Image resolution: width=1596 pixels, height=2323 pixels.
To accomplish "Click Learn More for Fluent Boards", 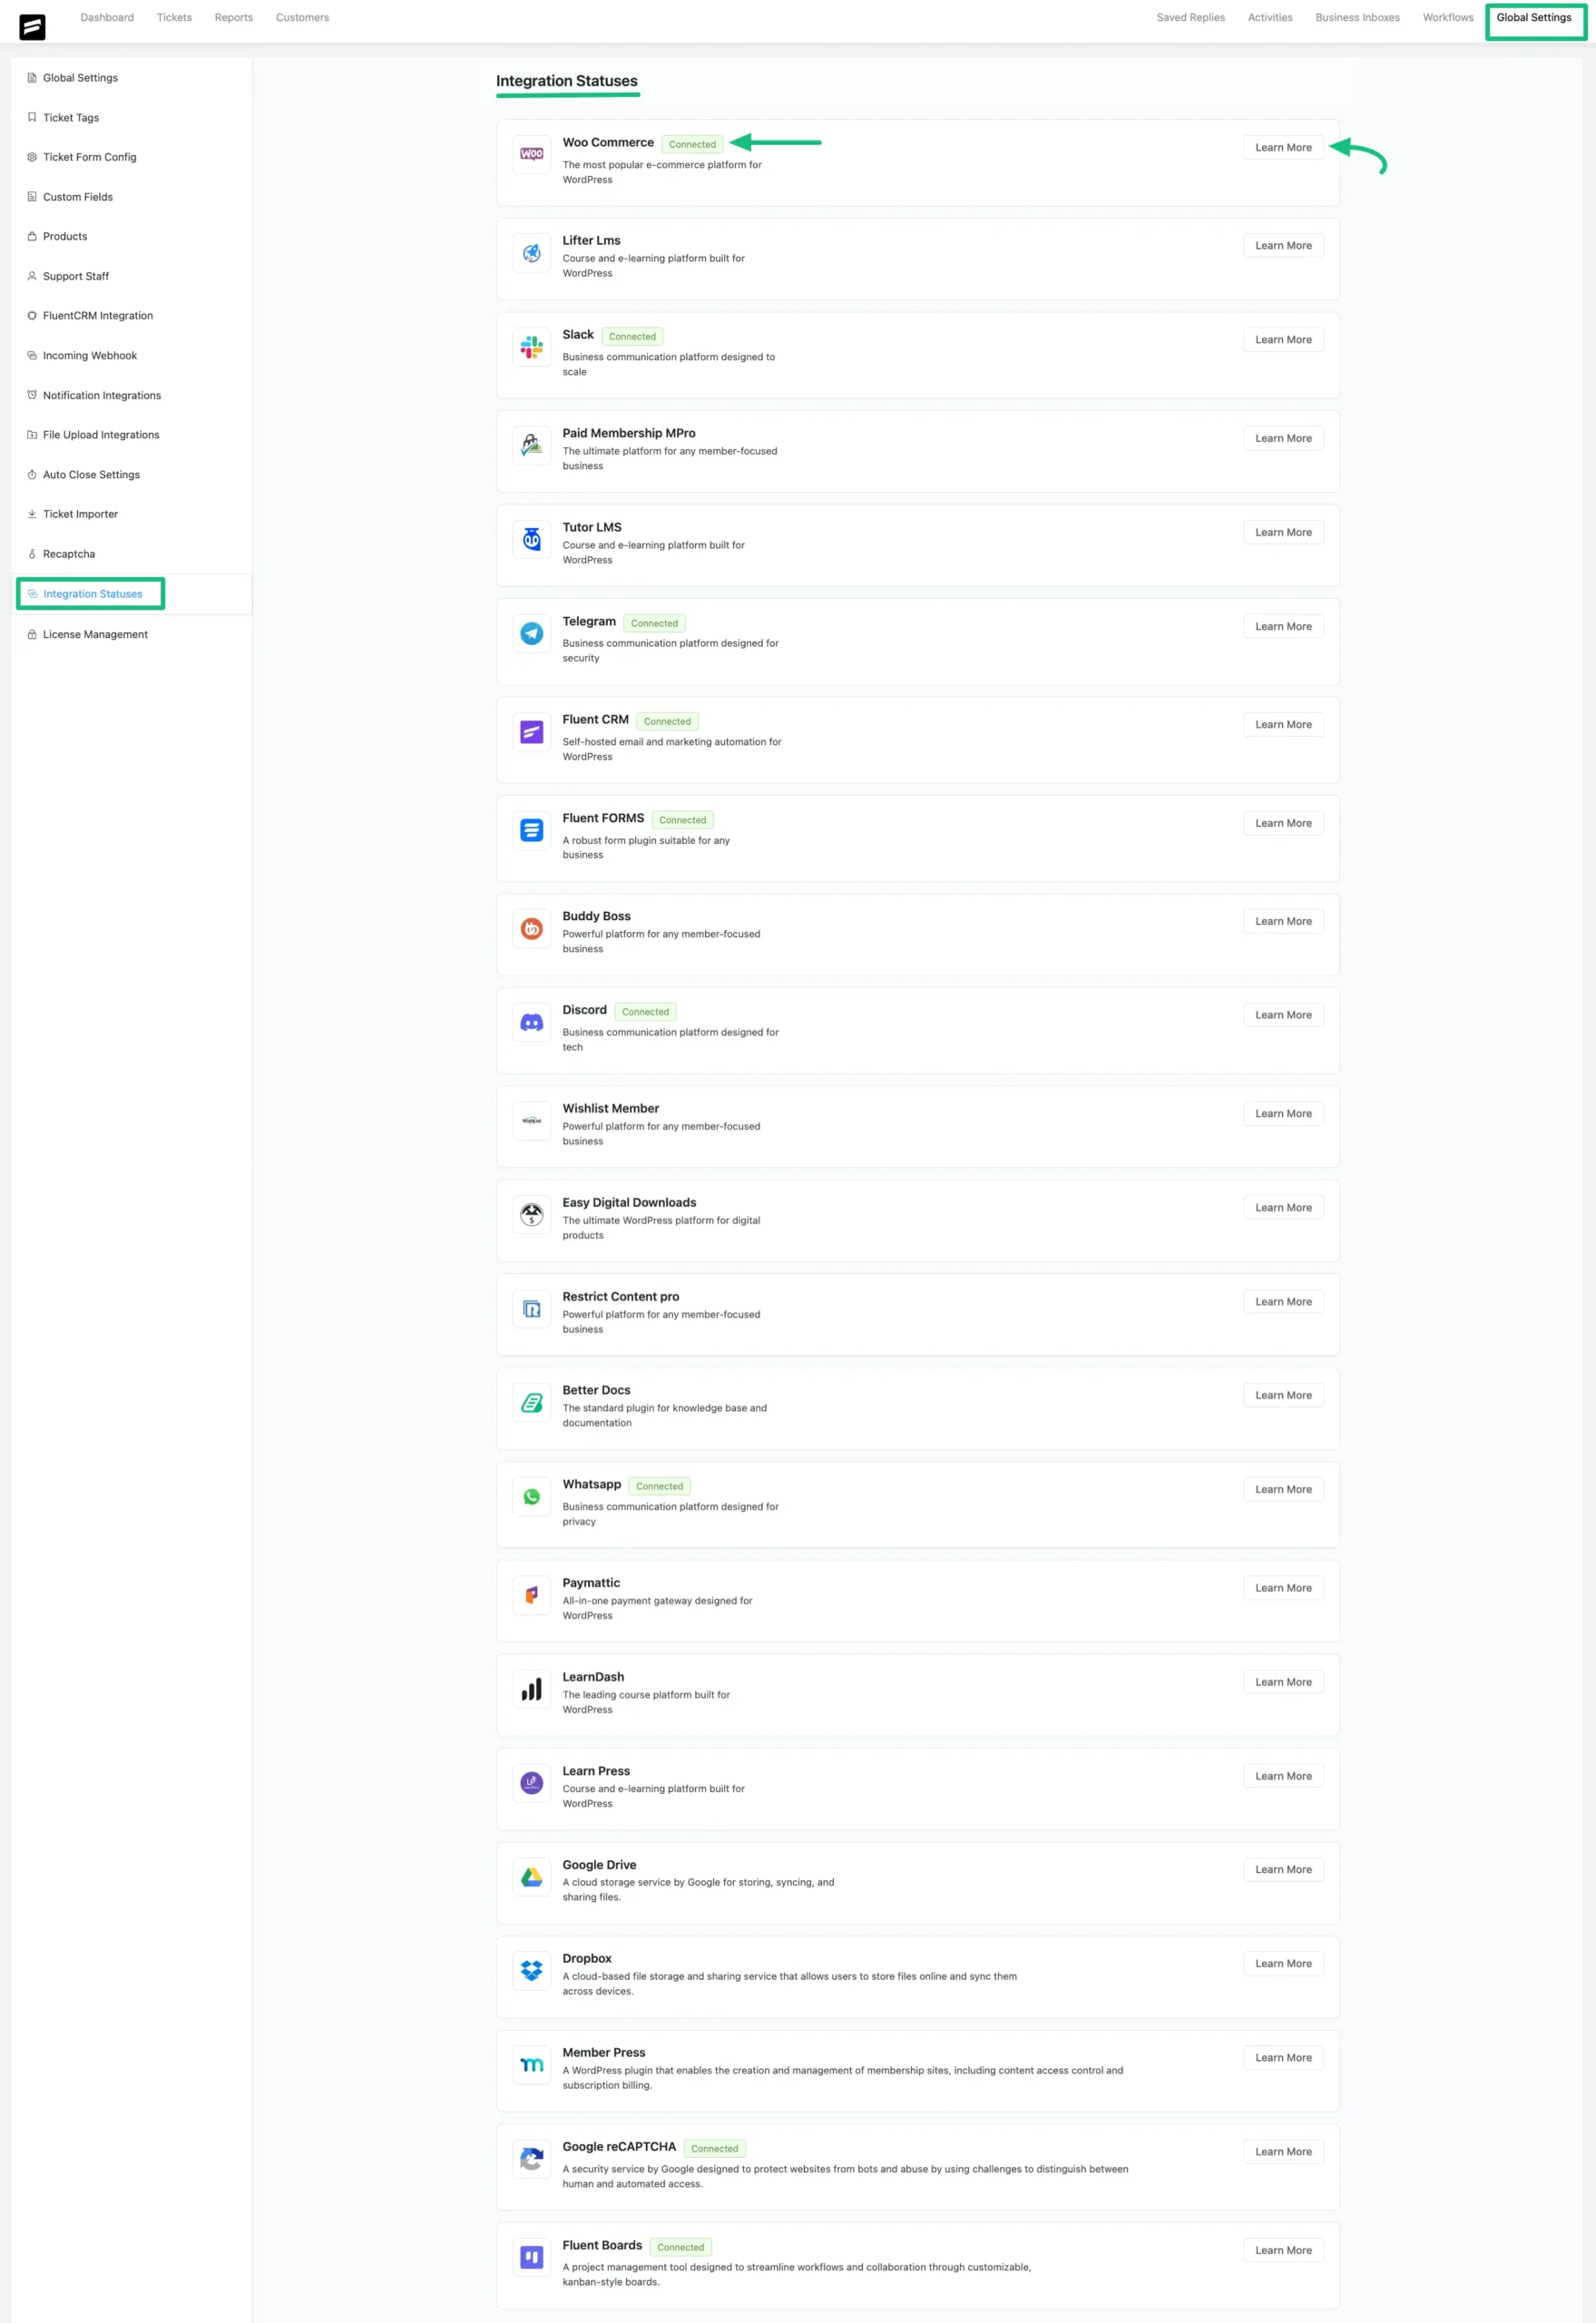I will [x=1283, y=2250].
